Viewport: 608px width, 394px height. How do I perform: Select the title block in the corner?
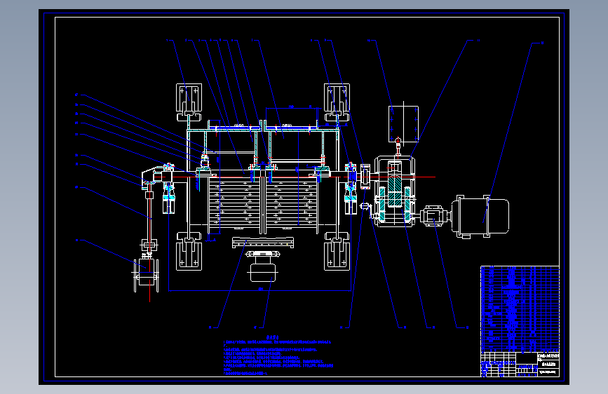click(520, 364)
